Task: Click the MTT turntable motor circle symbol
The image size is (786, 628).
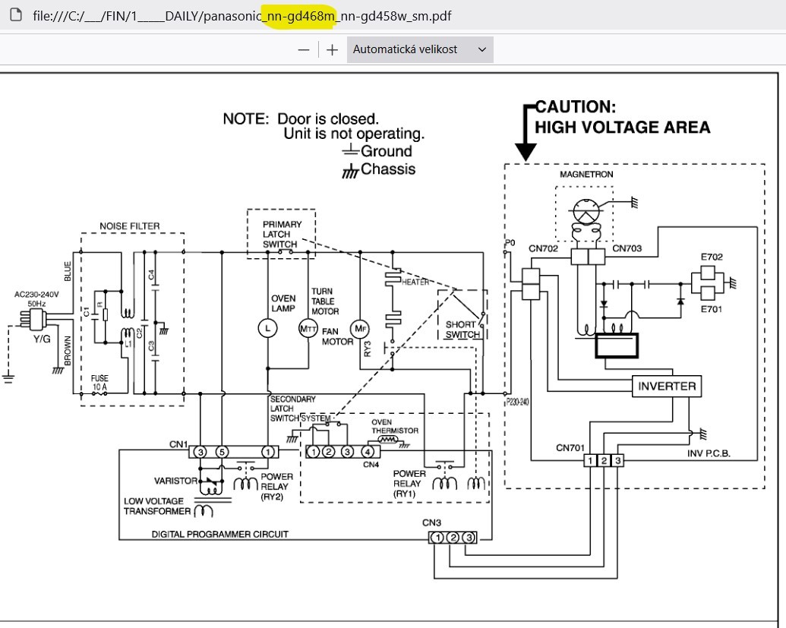Action: click(x=308, y=328)
